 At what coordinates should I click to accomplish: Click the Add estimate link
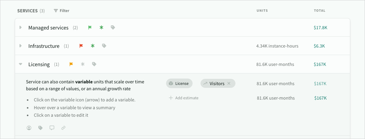[x=184, y=98]
